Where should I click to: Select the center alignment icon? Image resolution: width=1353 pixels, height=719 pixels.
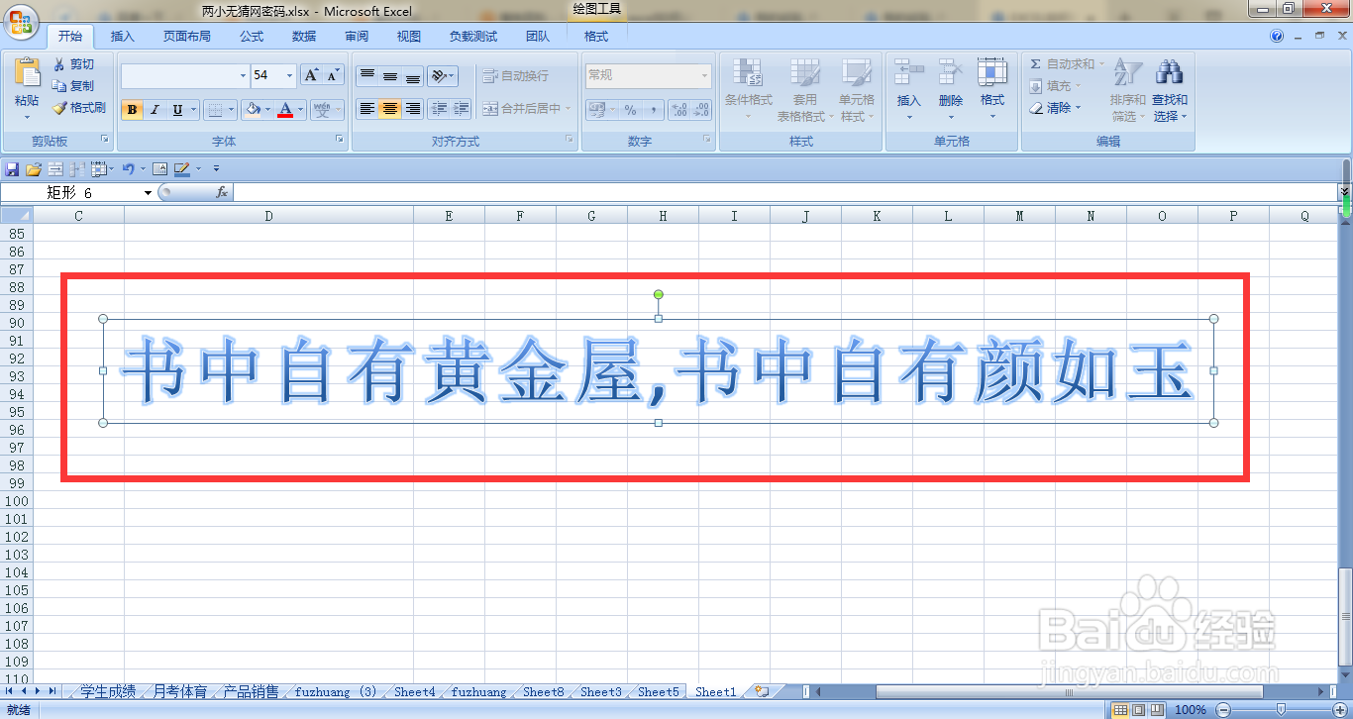[x=387, y=110]
